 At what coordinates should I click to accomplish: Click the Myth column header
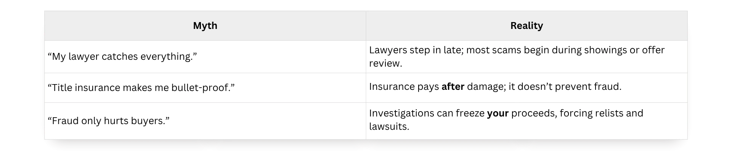click(205, 26)
